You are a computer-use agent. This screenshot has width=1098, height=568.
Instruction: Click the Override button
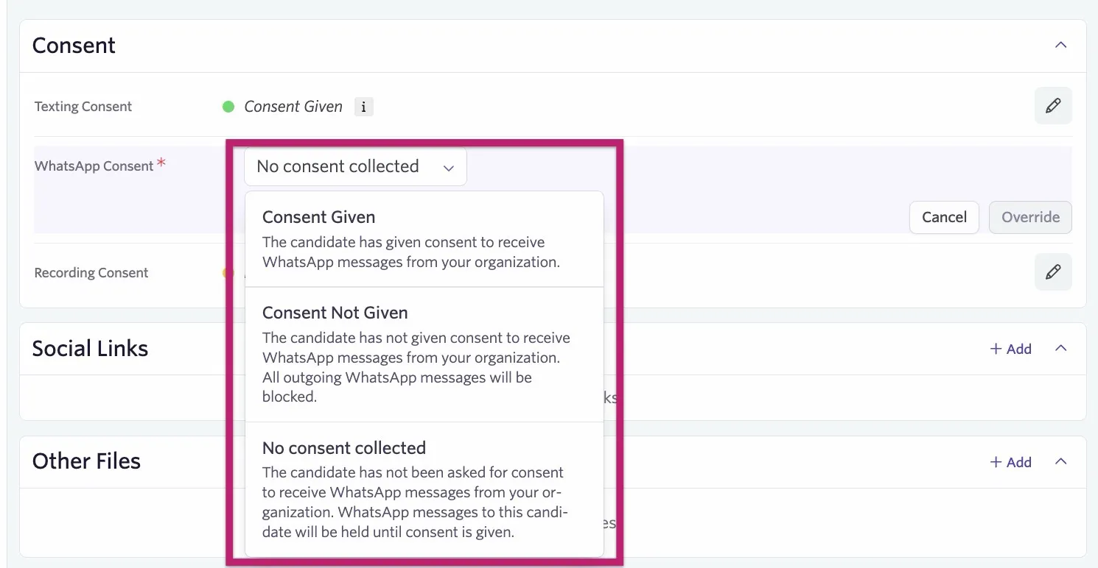(1030, 217)
